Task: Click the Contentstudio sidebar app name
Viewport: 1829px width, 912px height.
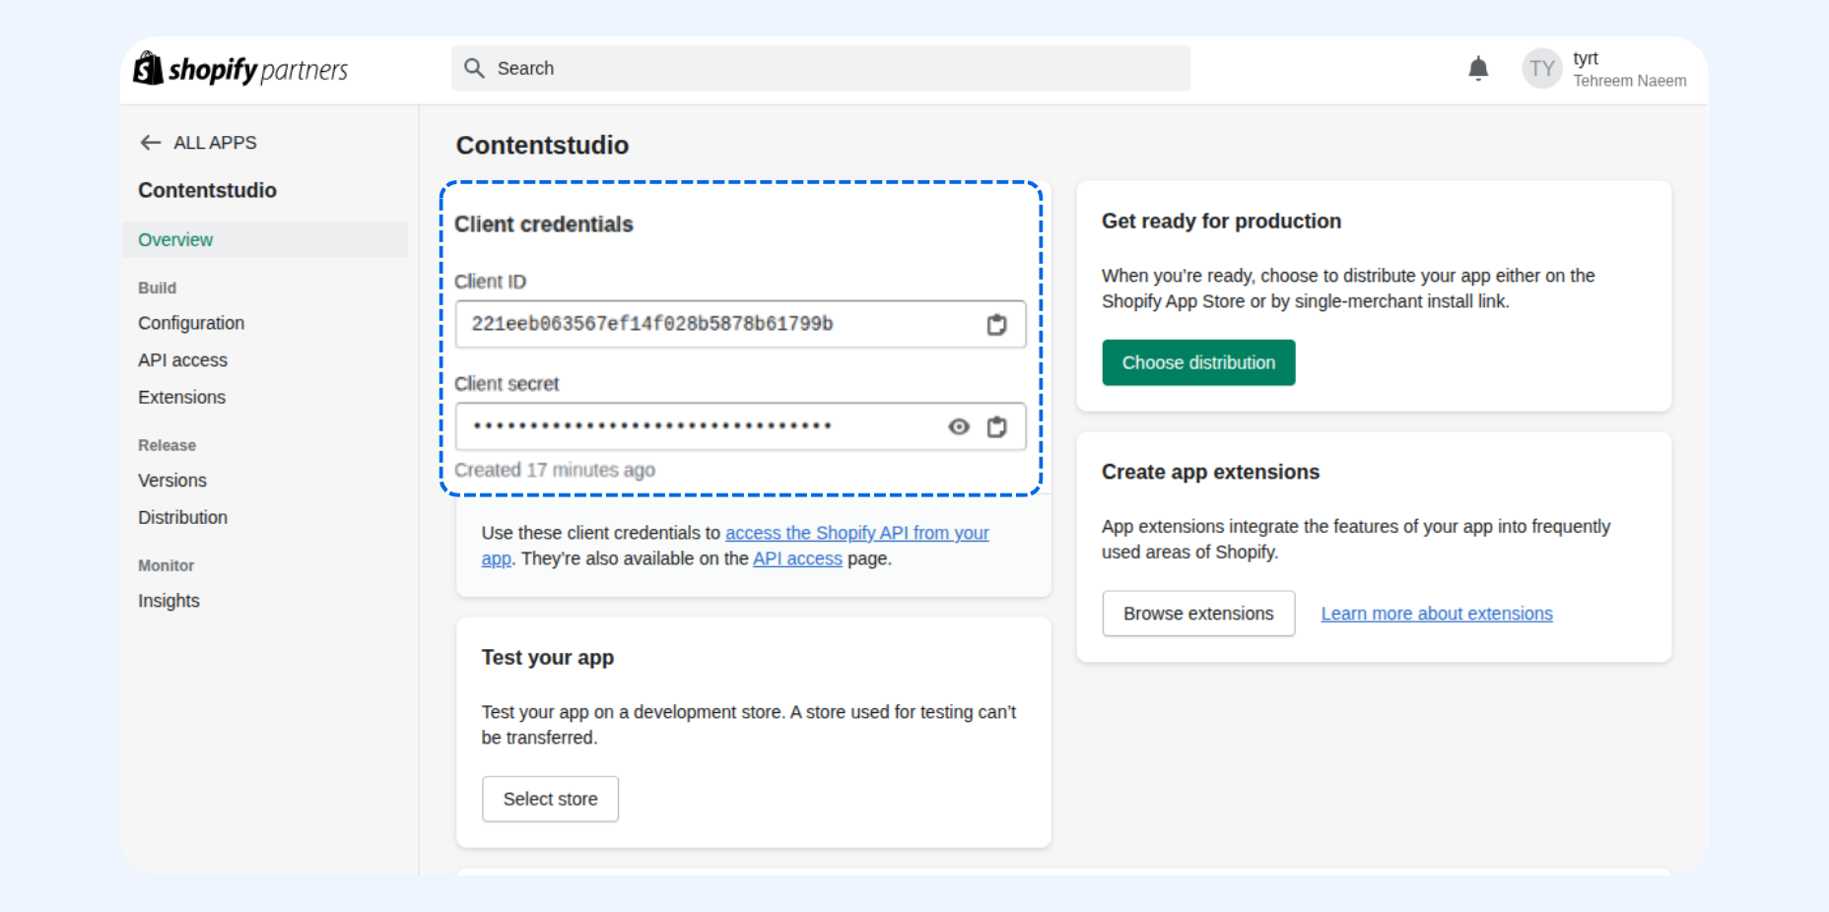Action: (x=207, y=190)
